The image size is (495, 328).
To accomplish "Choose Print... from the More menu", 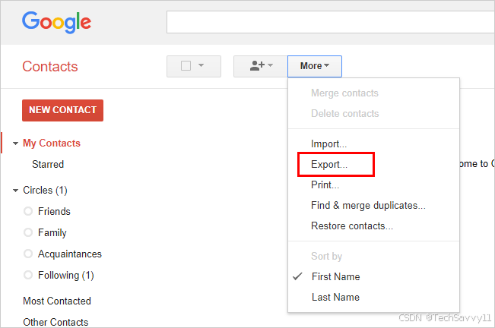I will point(374,185).
